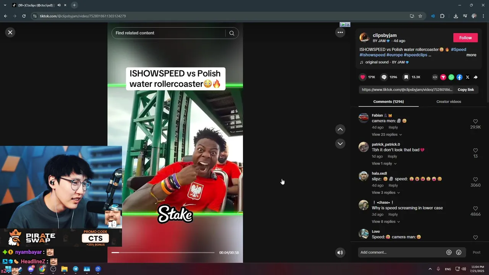Open the three-dots more options menu

[x=340, y=32]
